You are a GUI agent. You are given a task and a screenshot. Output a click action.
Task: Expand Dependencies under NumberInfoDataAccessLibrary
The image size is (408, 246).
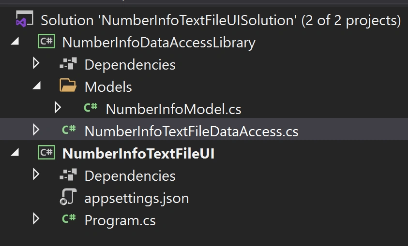pyautogui.click(x=36, y=63)
